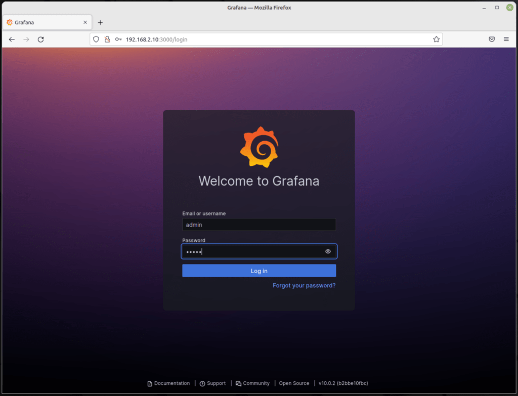518x396 pixels.
Task: Open the Firefox hamburger menu
Action: tap(506, 39)
